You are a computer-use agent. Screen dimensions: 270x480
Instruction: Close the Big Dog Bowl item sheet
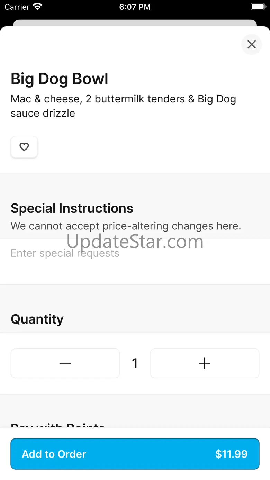252,44
